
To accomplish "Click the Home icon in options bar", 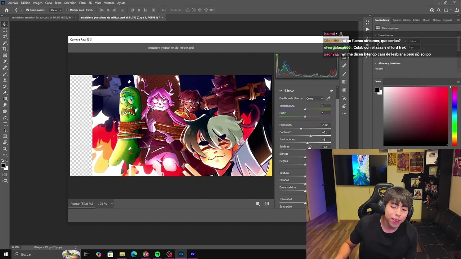I will click(x=6, y=10).
